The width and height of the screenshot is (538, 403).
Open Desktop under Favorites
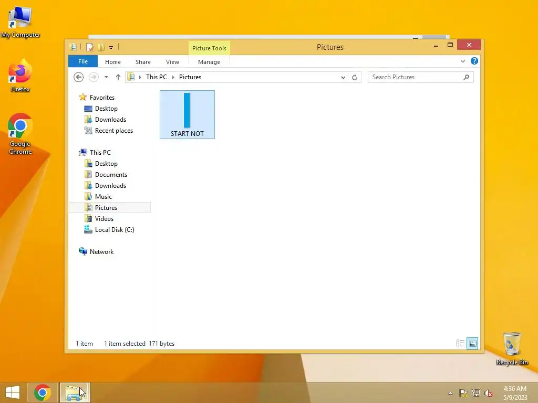click(106, 109)
